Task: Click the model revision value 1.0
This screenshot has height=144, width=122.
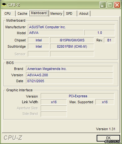Action: click(99, 33)
